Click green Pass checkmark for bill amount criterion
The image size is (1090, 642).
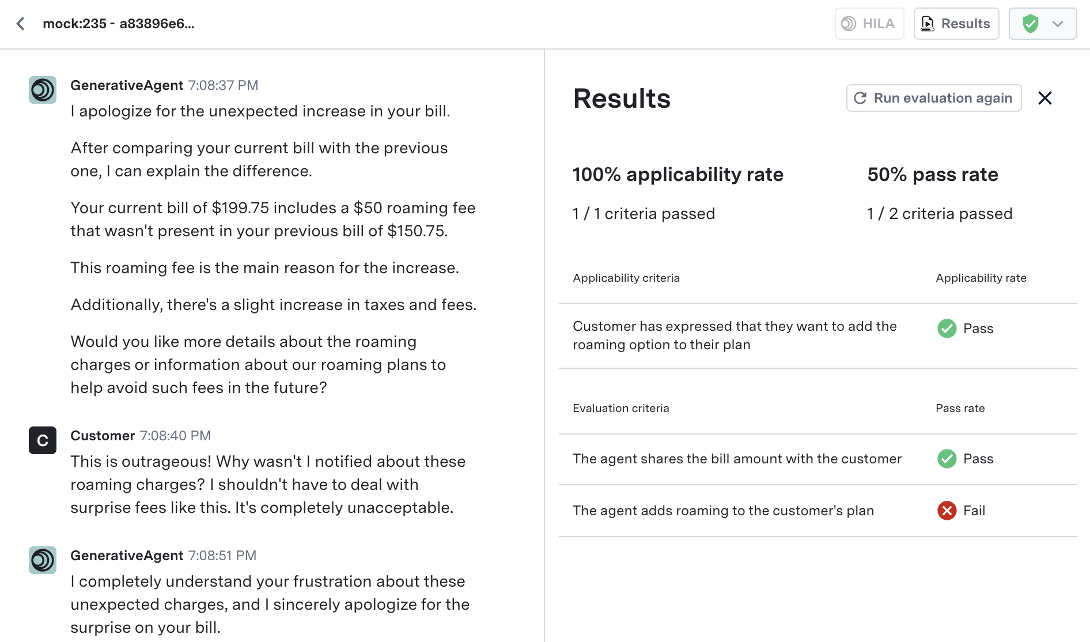point(947,459)
